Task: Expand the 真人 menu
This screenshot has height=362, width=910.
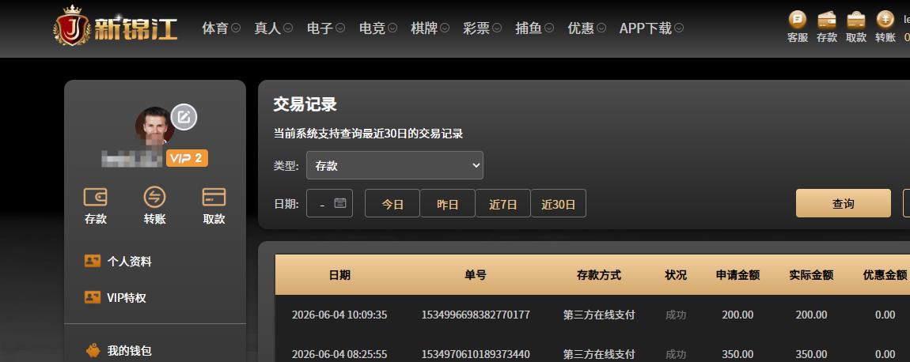Action: point(273,28)
